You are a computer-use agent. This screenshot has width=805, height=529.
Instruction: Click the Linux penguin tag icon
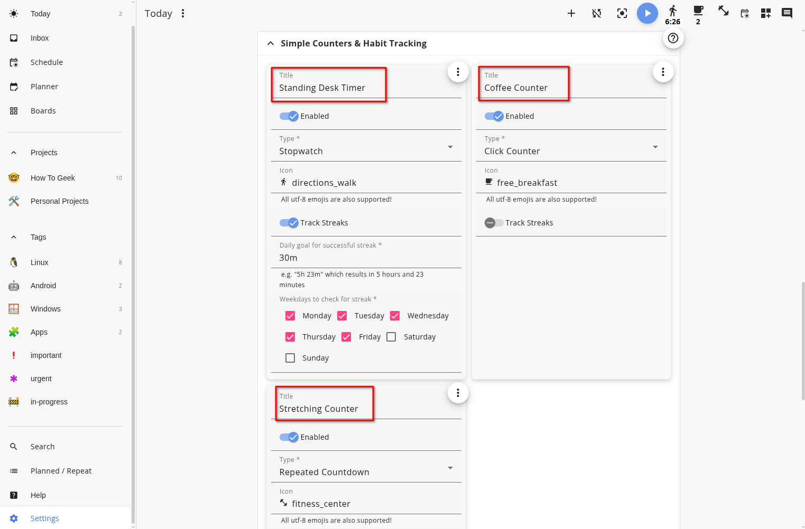point(14,262)
